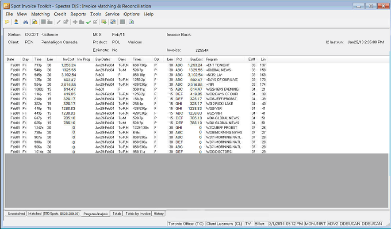Switch to the Matched (570 Spots) tab

[54, 214]
